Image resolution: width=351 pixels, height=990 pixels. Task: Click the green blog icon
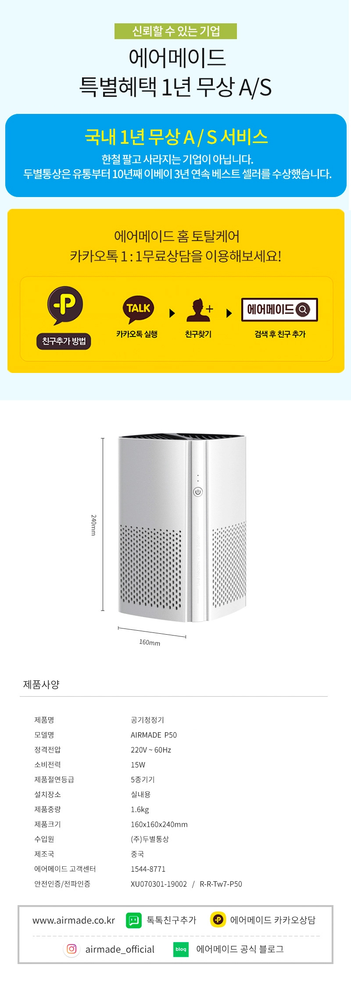pyautogui.click(x=181, y=949)
